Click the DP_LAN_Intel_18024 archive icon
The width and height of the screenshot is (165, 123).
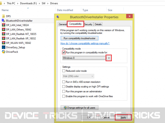click(x=3, y=25)
